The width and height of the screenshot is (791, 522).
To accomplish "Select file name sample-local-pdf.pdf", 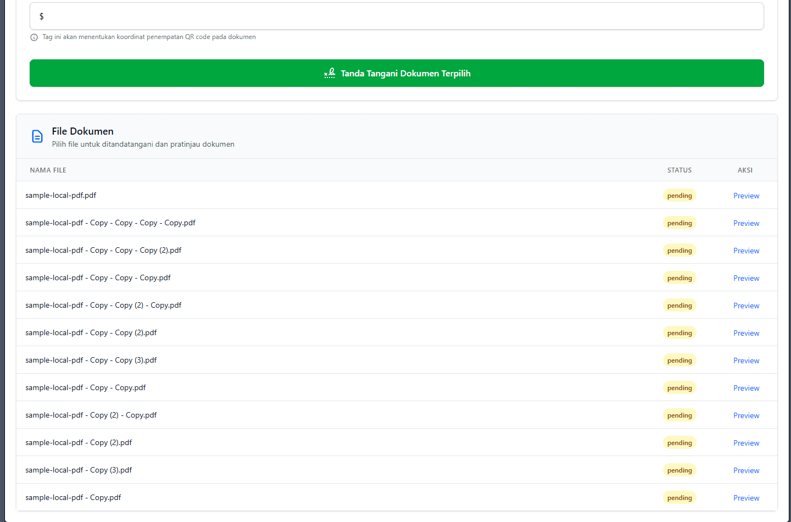I will tap(61, 195).
